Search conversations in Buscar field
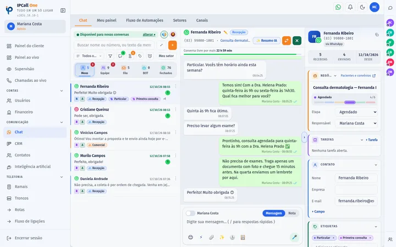396x247 pixels. [114, 45]
